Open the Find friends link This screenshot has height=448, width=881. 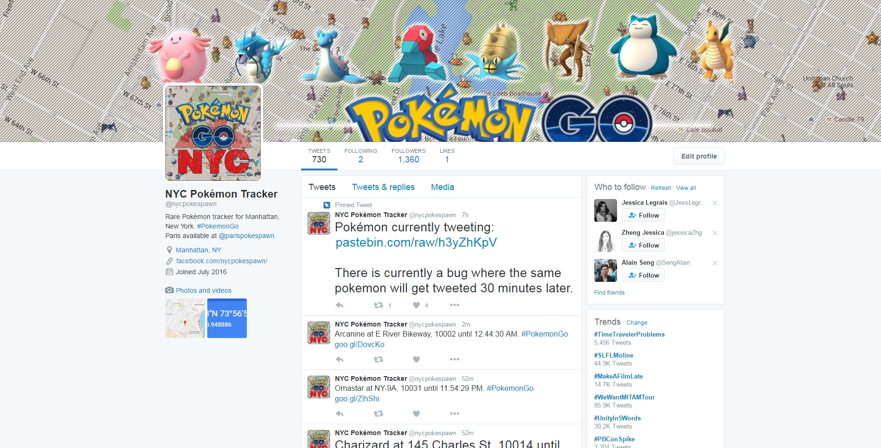[x=609, y=293]
